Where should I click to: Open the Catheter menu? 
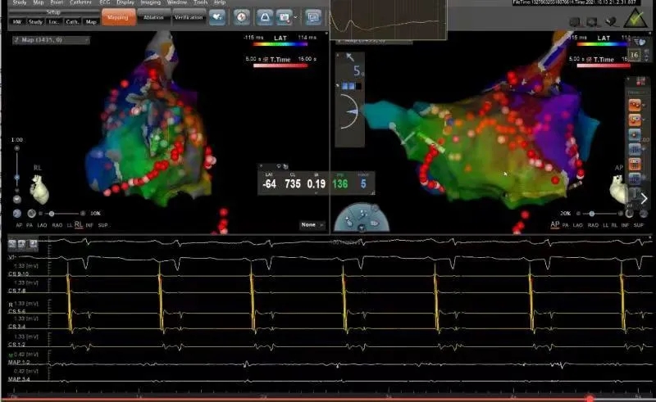click(80, 3)
